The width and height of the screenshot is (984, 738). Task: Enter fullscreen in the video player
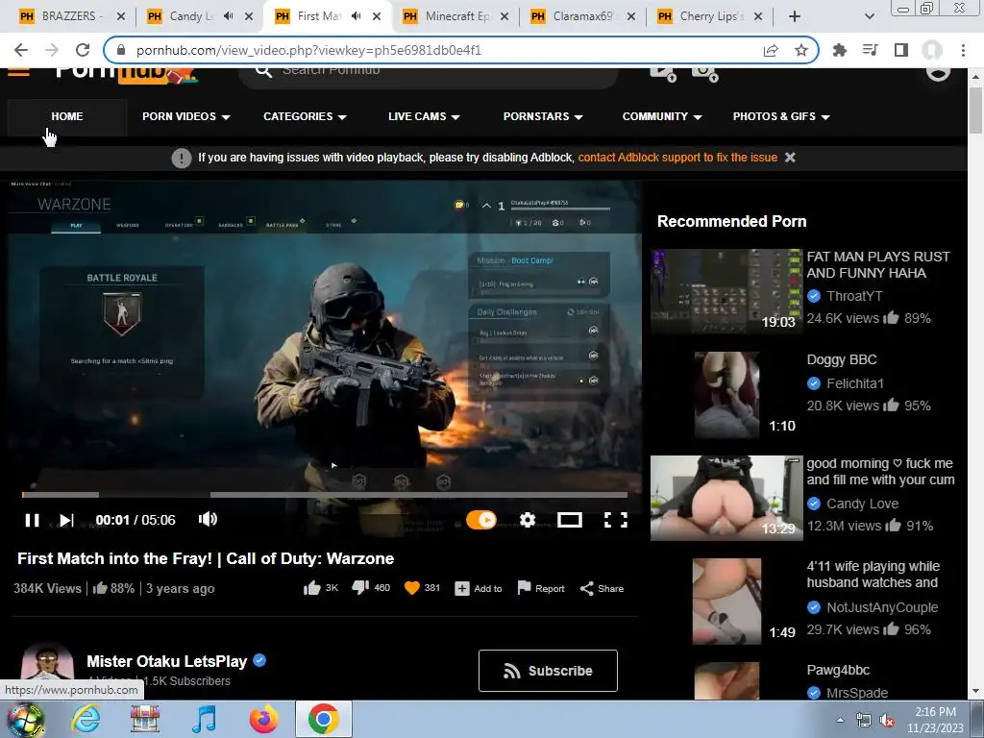(616, 520)
